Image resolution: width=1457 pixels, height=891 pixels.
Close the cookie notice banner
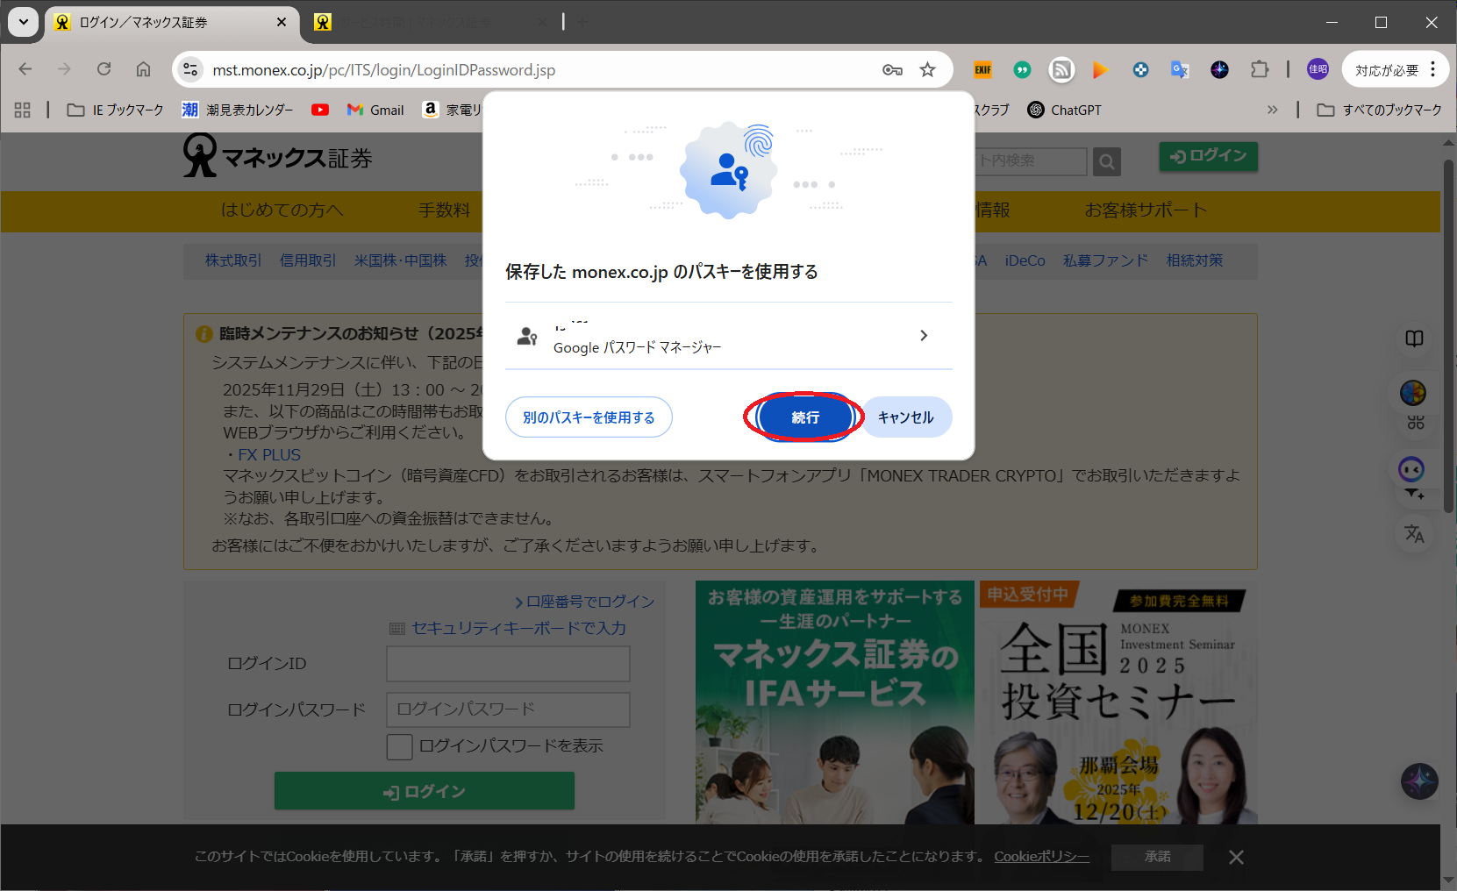[1236, 857]
